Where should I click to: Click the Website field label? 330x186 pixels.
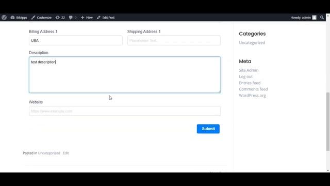click(36, 102)
